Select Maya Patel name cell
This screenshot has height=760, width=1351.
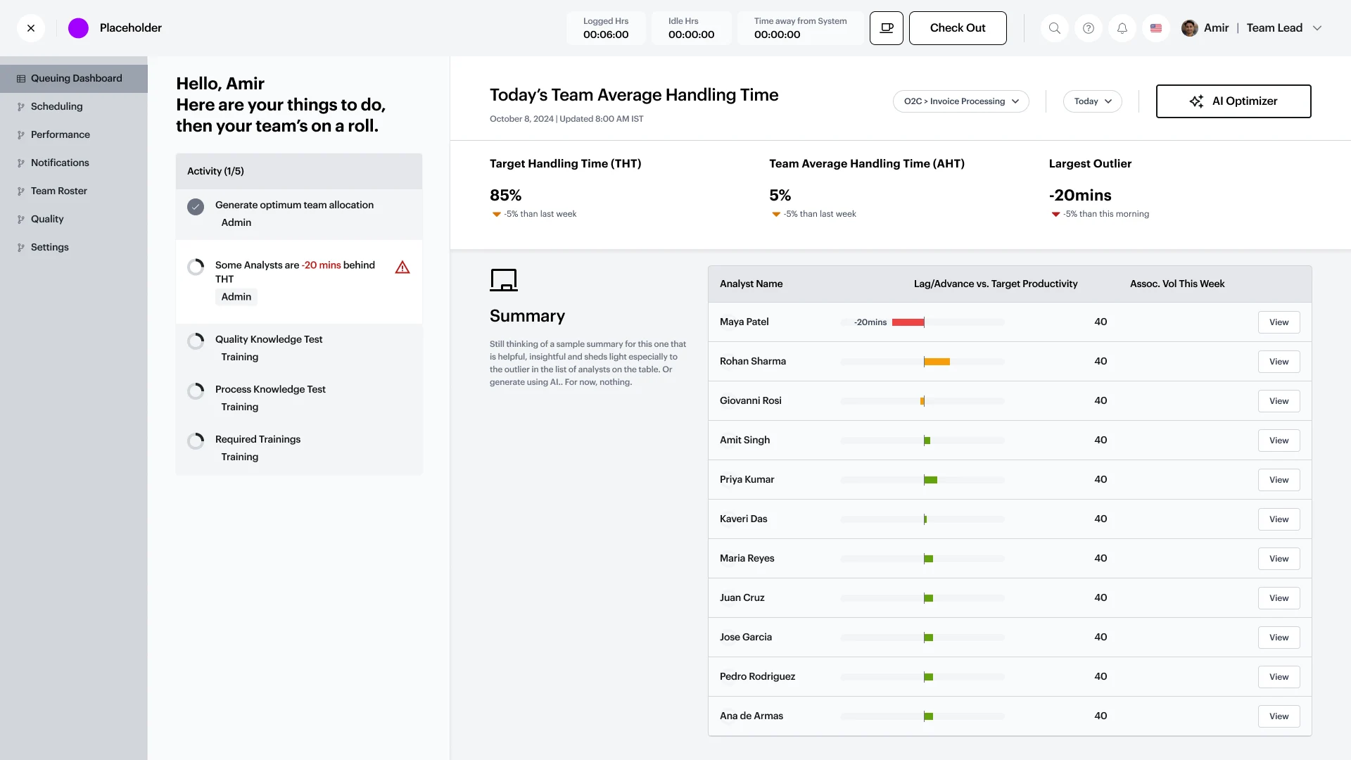pos(744,322)
